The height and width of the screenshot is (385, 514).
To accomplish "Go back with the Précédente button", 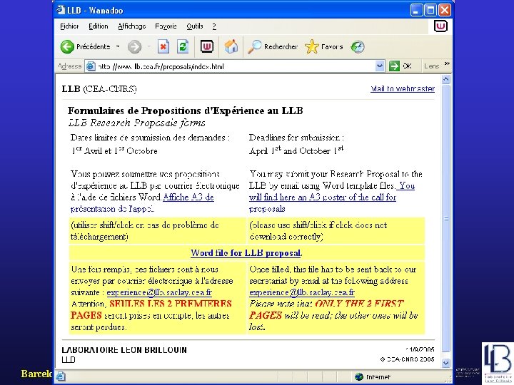I will click(85, 47).
